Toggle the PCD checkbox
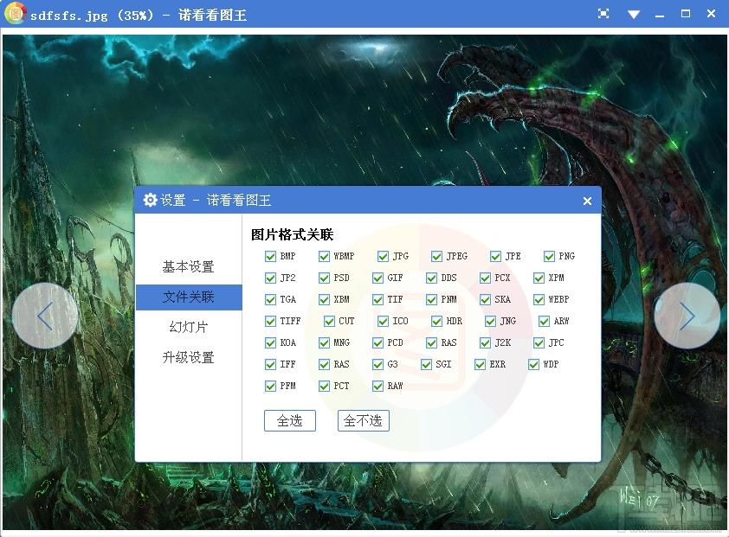729x537 pixels. click(377, 342)
